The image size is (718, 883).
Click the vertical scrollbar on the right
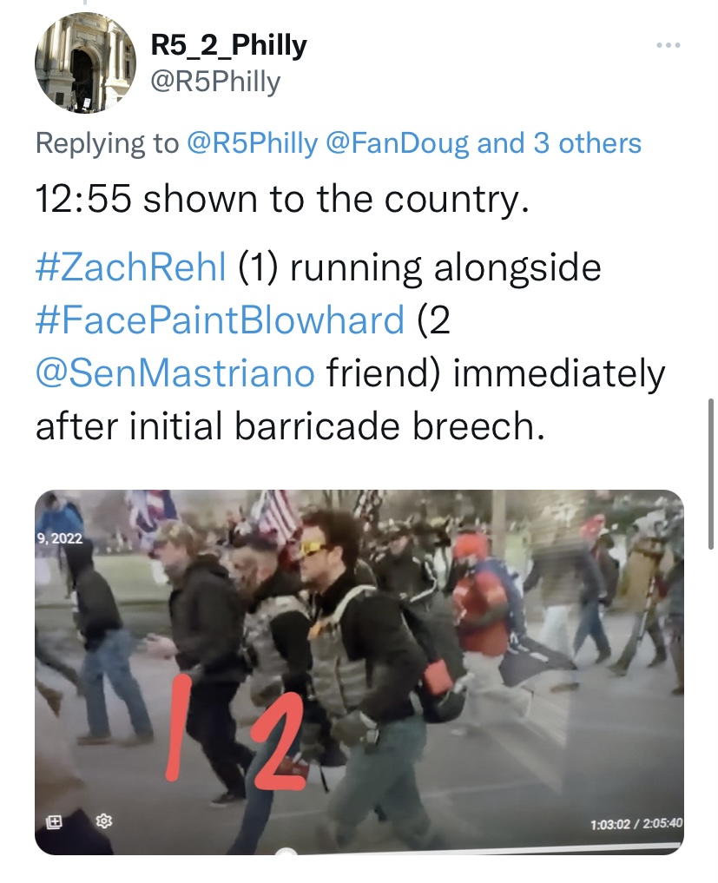pos(711,473)
